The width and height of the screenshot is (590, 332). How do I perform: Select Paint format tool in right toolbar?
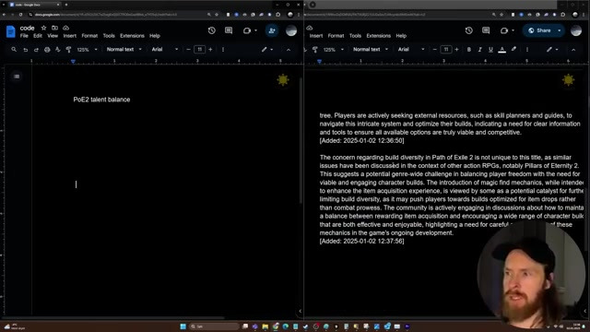tap(315, 49)
